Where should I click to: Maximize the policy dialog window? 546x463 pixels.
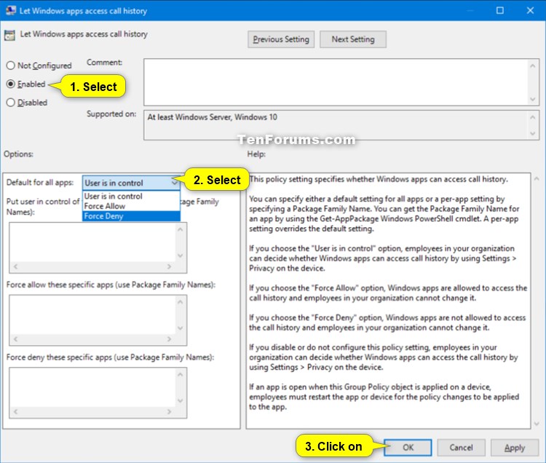[500, 10]
